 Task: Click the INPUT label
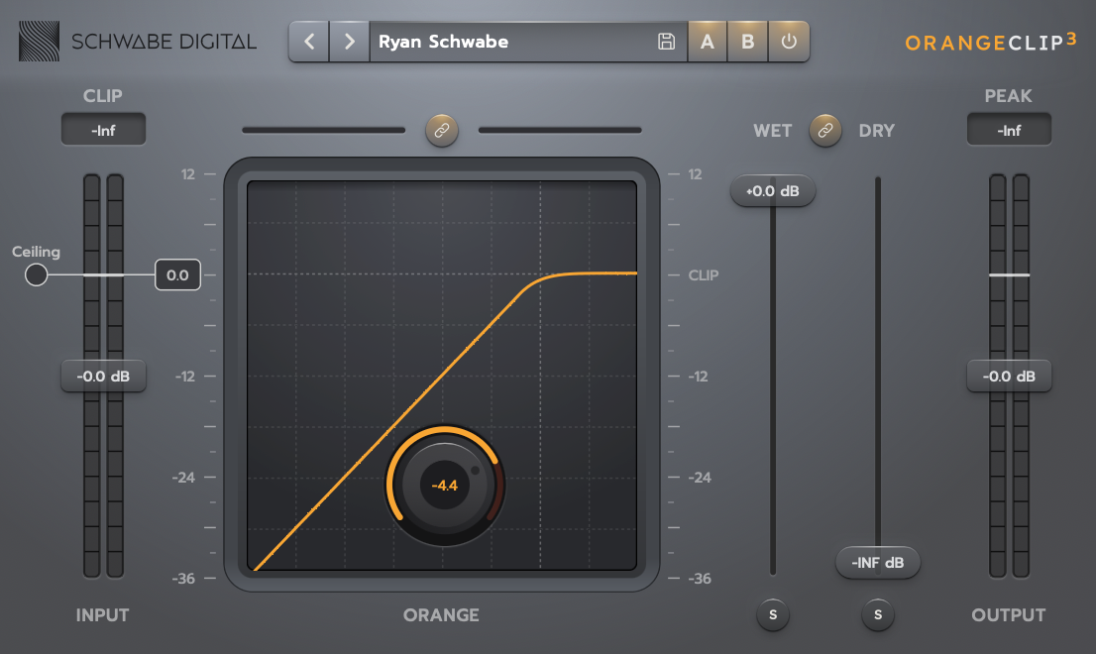coord(103,615)
